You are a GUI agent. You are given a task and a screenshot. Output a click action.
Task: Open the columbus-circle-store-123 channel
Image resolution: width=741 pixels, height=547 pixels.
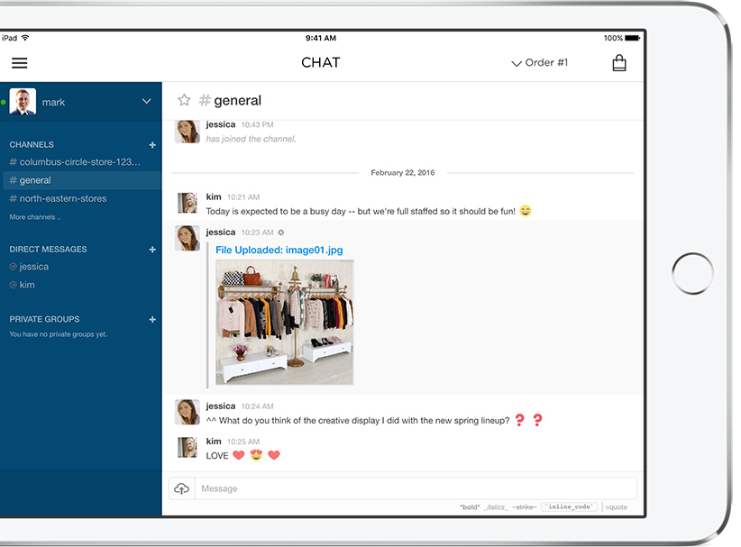coord(75,162)
